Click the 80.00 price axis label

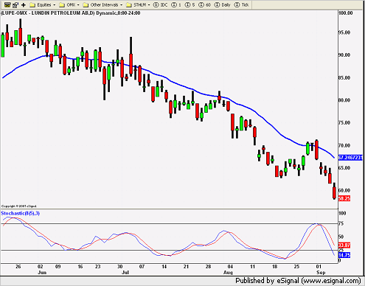344,100
